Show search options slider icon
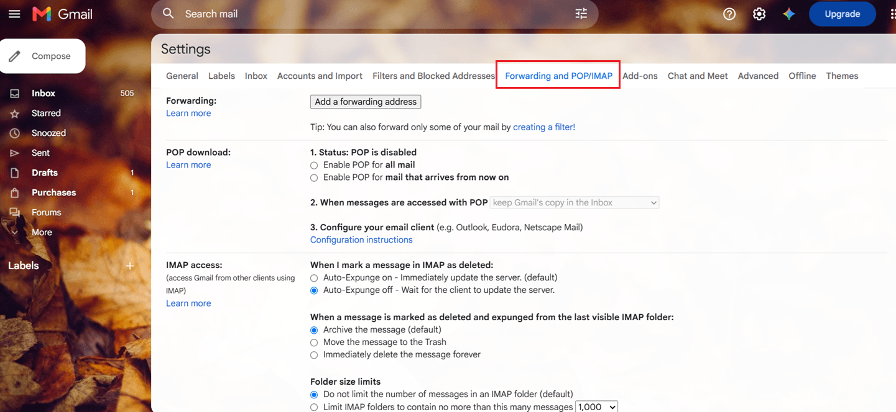 (581, 14)
